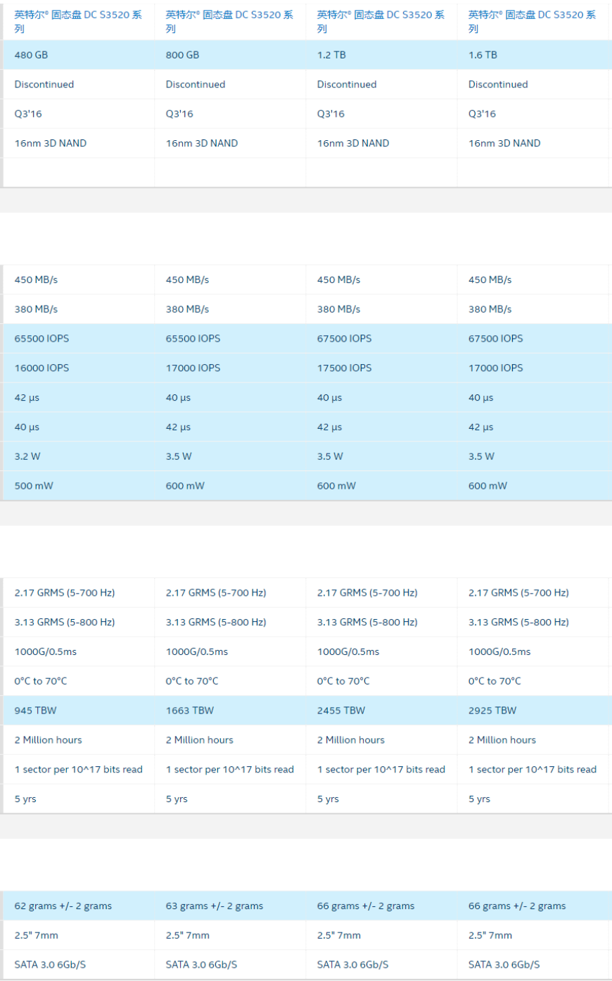Click 1 sector per 10^17 bits read, 800 GB column
The width and height of the screenshot is (612, 981).
(230, 770)
